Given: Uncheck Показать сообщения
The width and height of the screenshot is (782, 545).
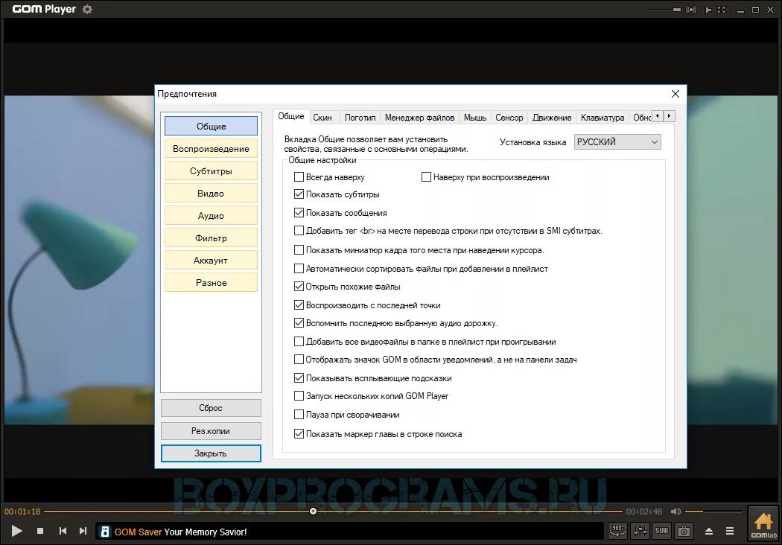Looking at the screenshot, I should pyautogui.click(x=299, y=213).
